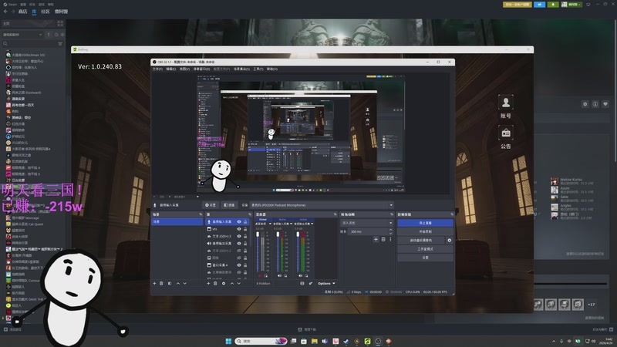Remove the selected scene with the scenes trash icon
617x347 pixels.
pyautogui.click(x=161, y=283)
